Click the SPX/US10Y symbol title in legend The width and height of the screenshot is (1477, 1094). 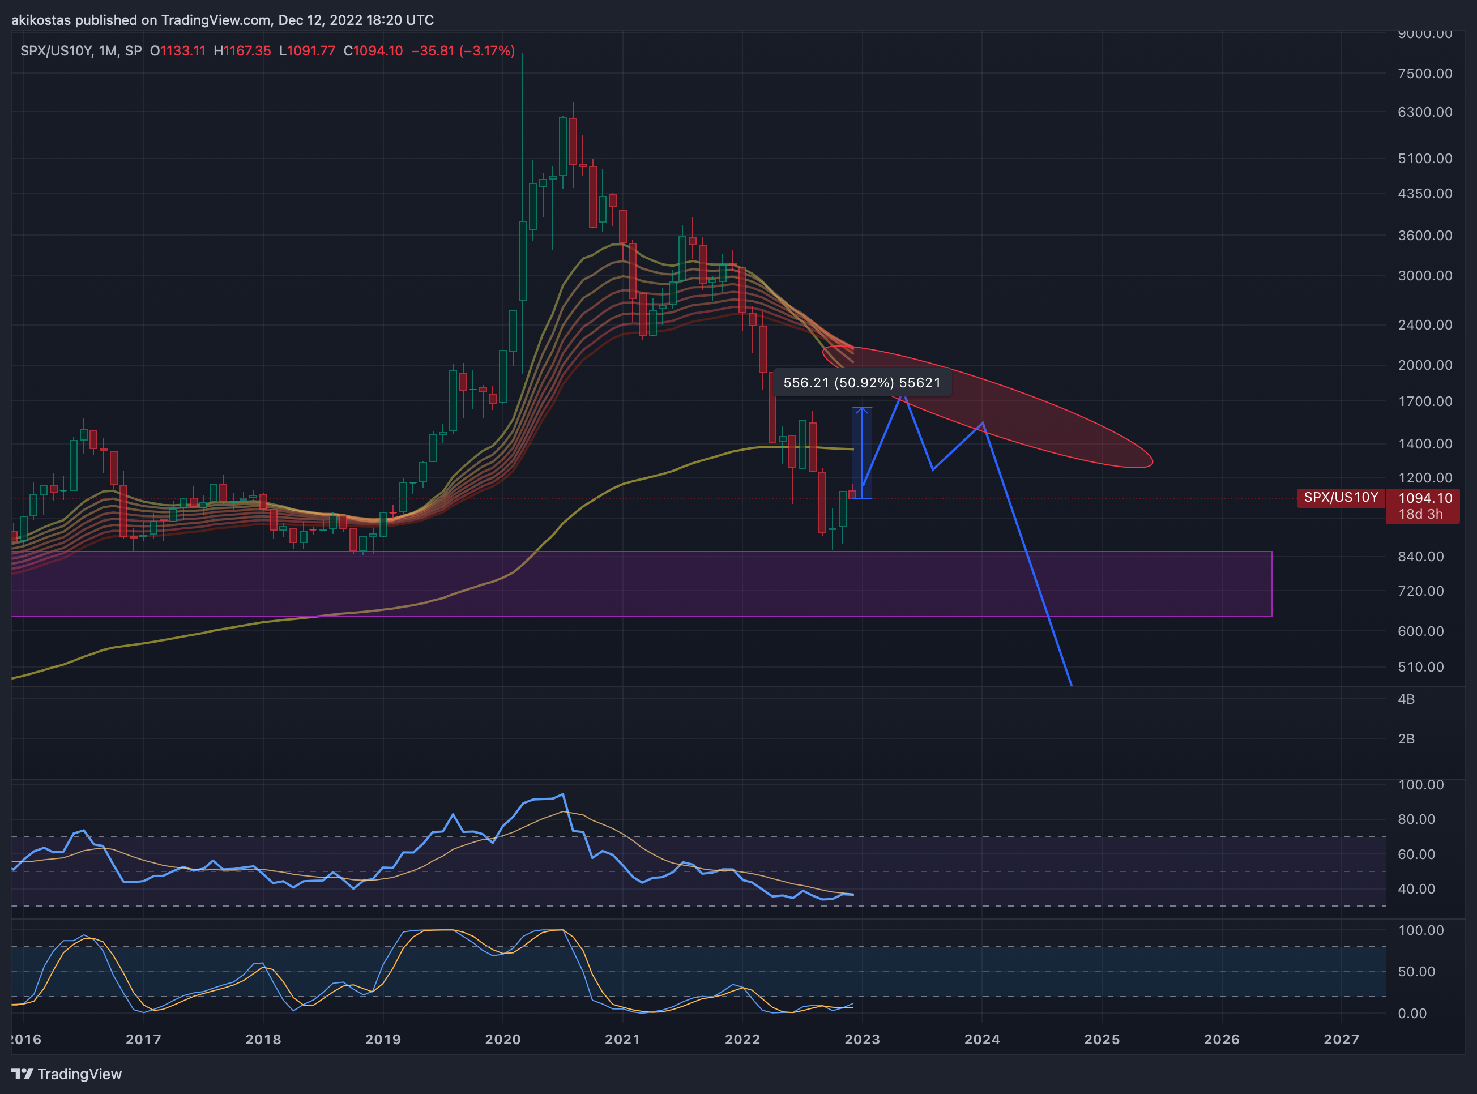click(x=58, y=51)
